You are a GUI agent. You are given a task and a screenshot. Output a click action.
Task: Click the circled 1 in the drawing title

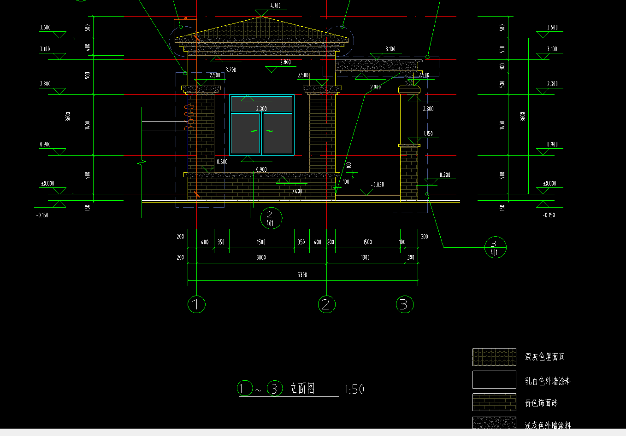coord(245,389)
